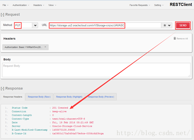Click the 'Content-Type' header name

point(20,119)
